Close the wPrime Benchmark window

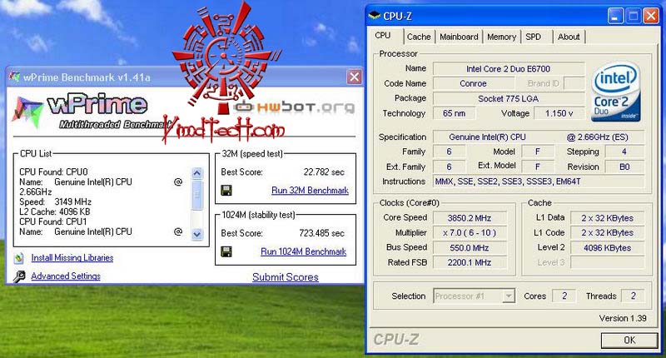pyautogui.click(x=354, y=77)
